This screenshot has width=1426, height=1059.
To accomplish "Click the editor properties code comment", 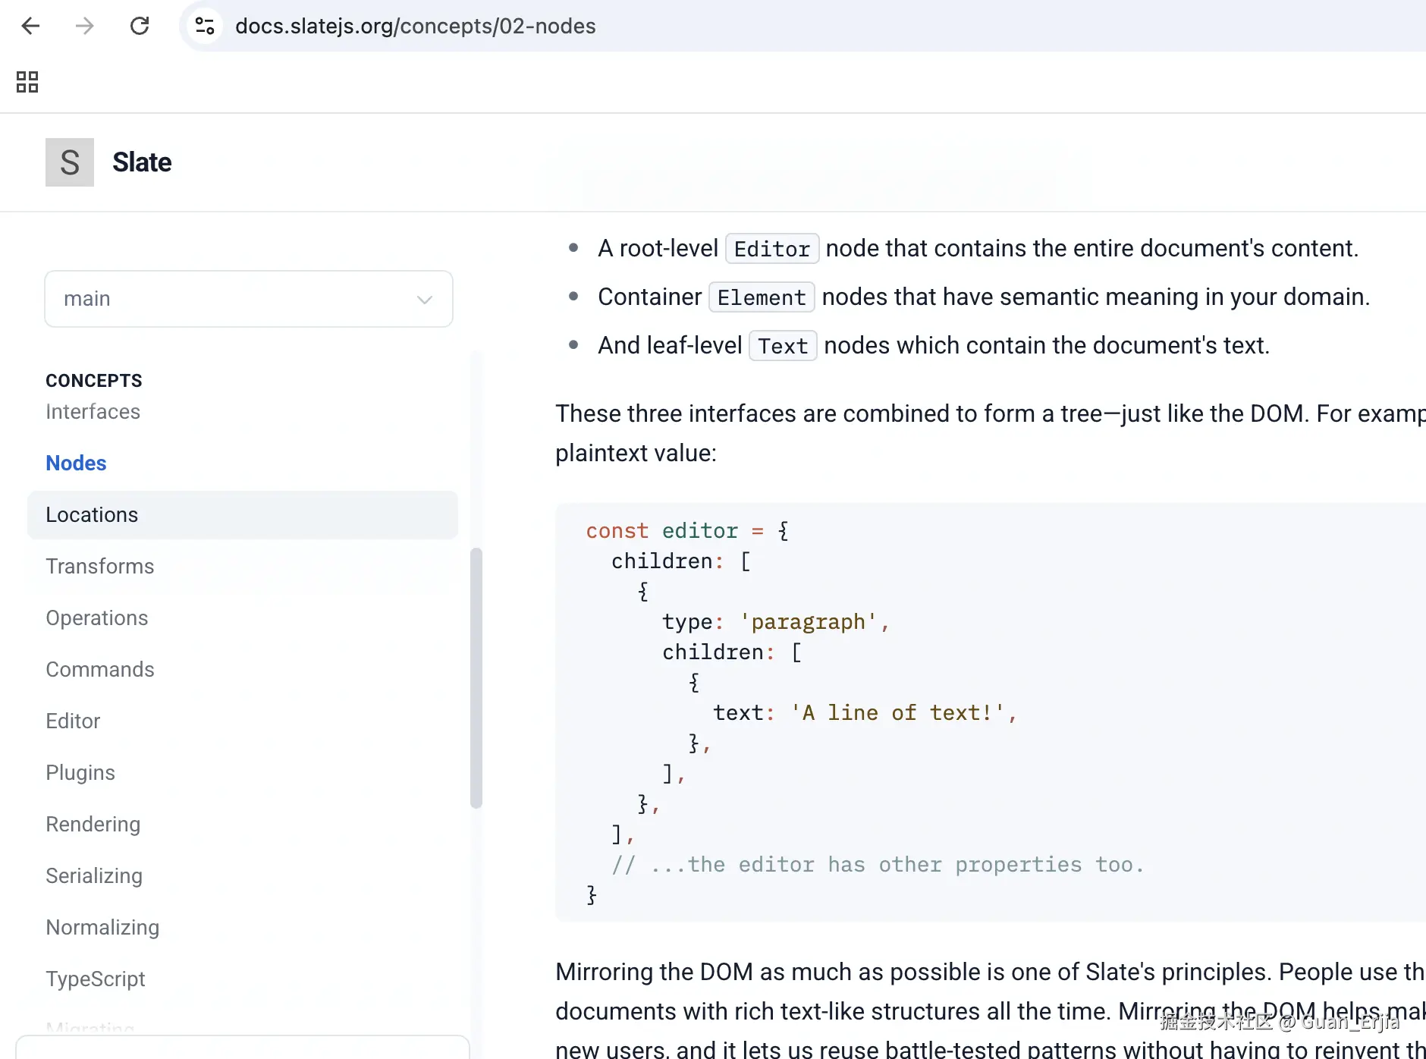I will (x=878, y=865).
